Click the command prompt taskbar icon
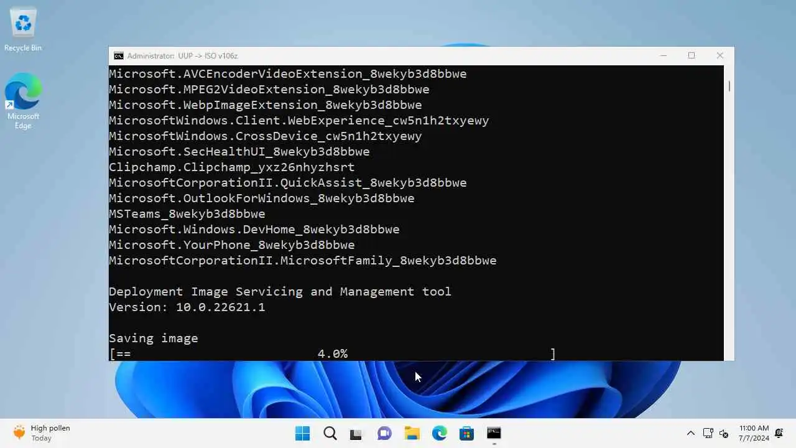The height and width of the screenshot is (448, 796). (x=494, y=433)
